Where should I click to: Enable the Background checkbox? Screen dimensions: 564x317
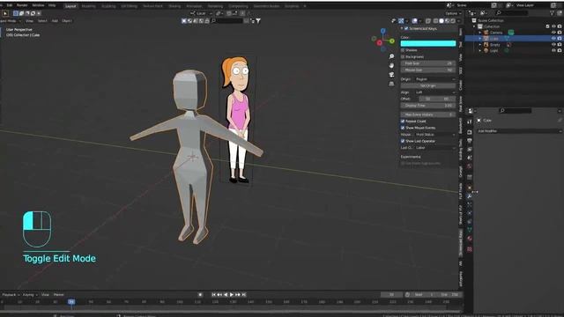(x=403, y=56)
